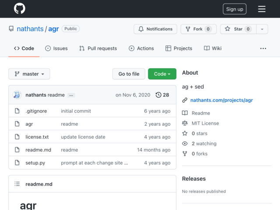280x210 pixels.
Task: View the 2 watching link
Action: click(204, 143)
